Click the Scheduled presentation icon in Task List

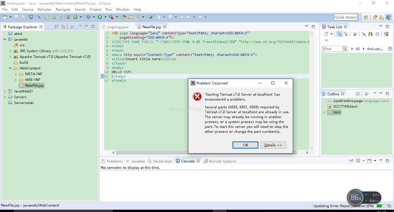click(x=346, y=34)
